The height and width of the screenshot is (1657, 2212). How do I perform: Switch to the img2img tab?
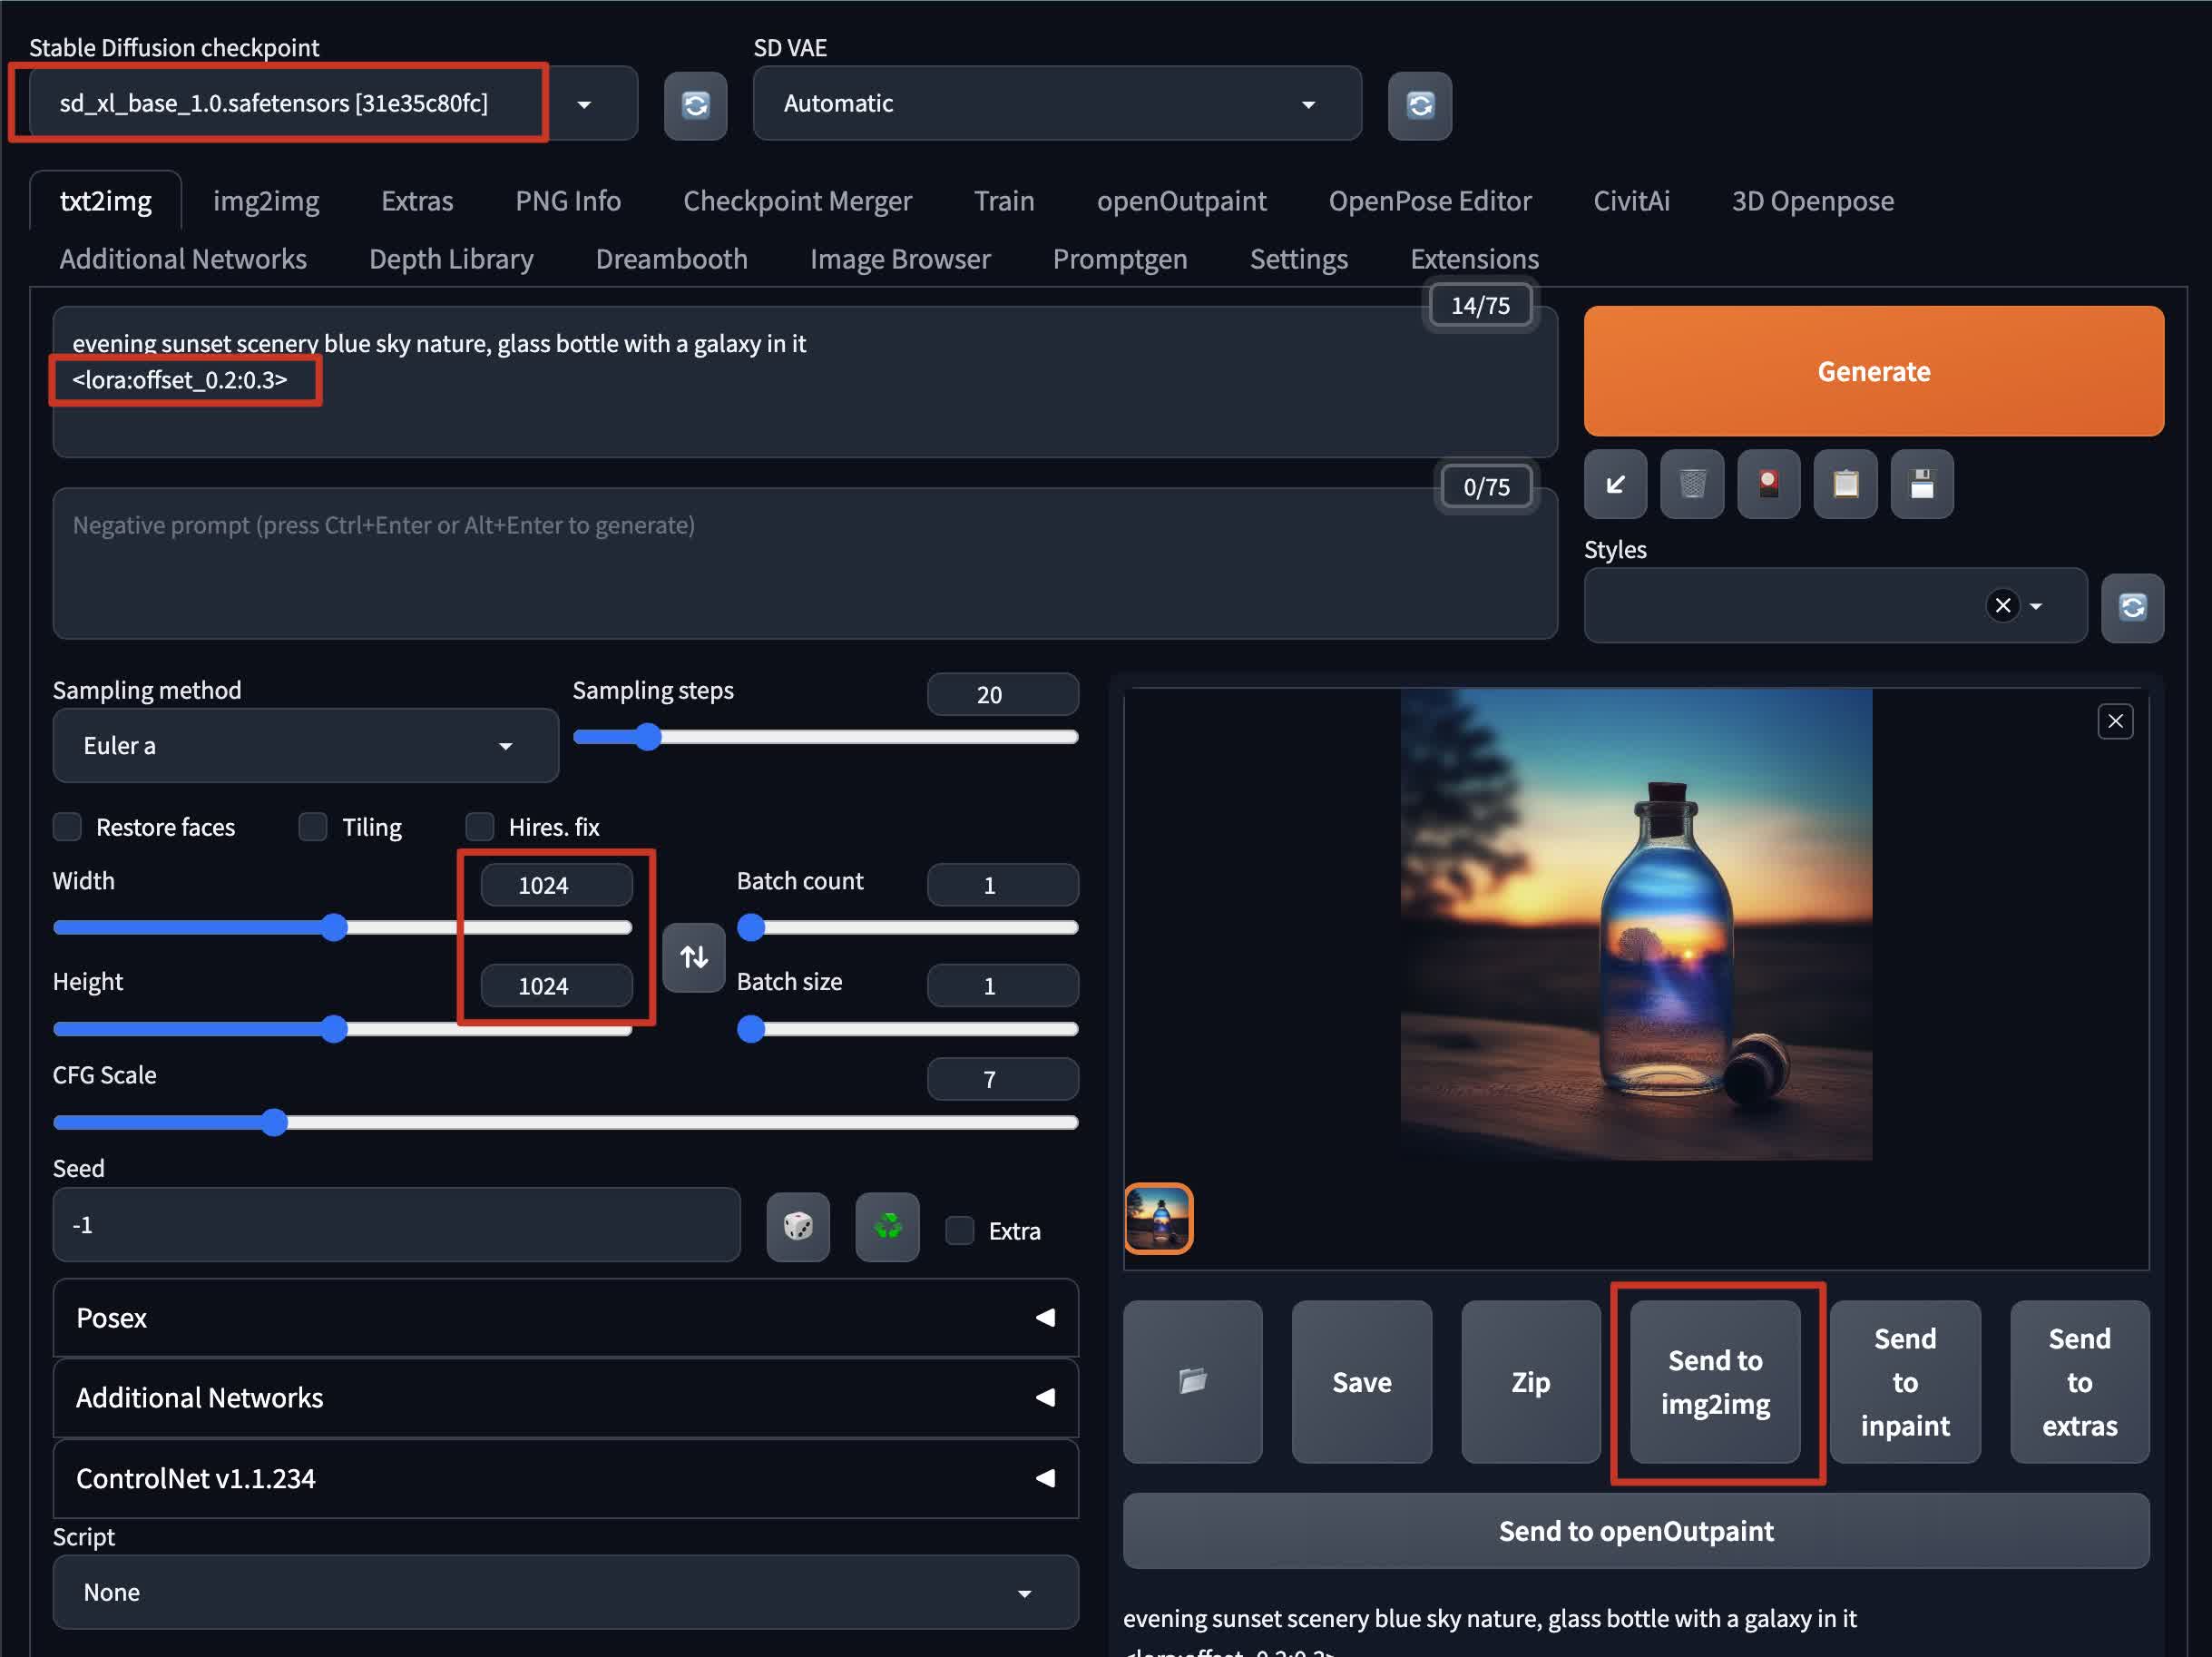click(266, 201)
